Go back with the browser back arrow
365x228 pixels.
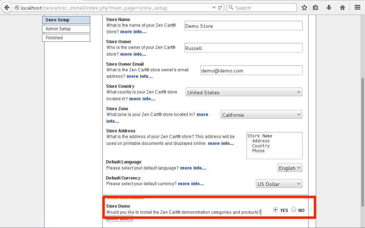pyautogui.click(x=7, y=8)
